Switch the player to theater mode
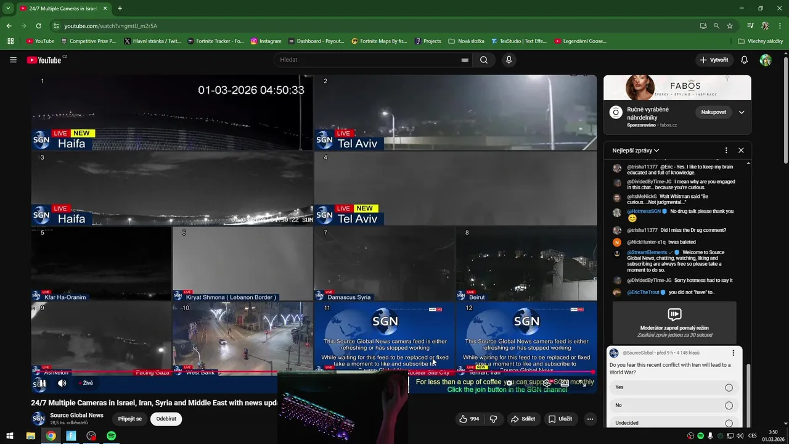 click(x=564, y=383)
